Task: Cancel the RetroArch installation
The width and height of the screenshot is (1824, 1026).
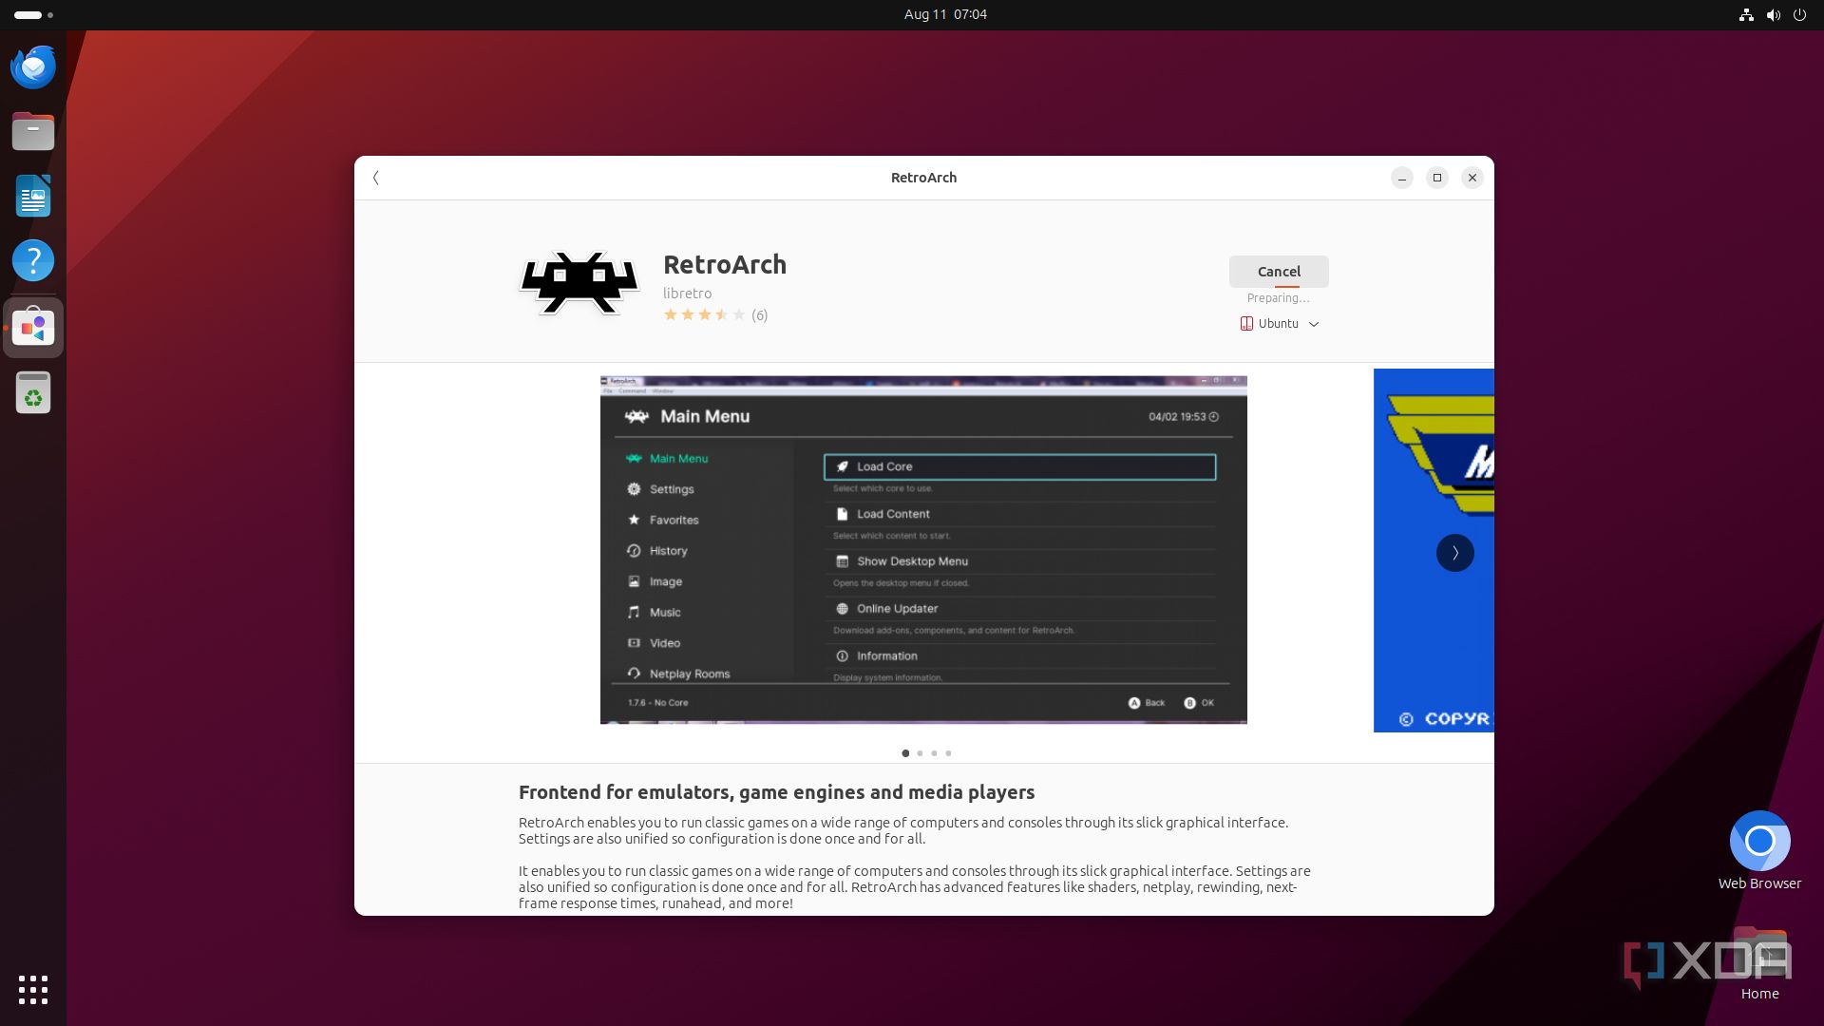Action: coord(1279,271)
